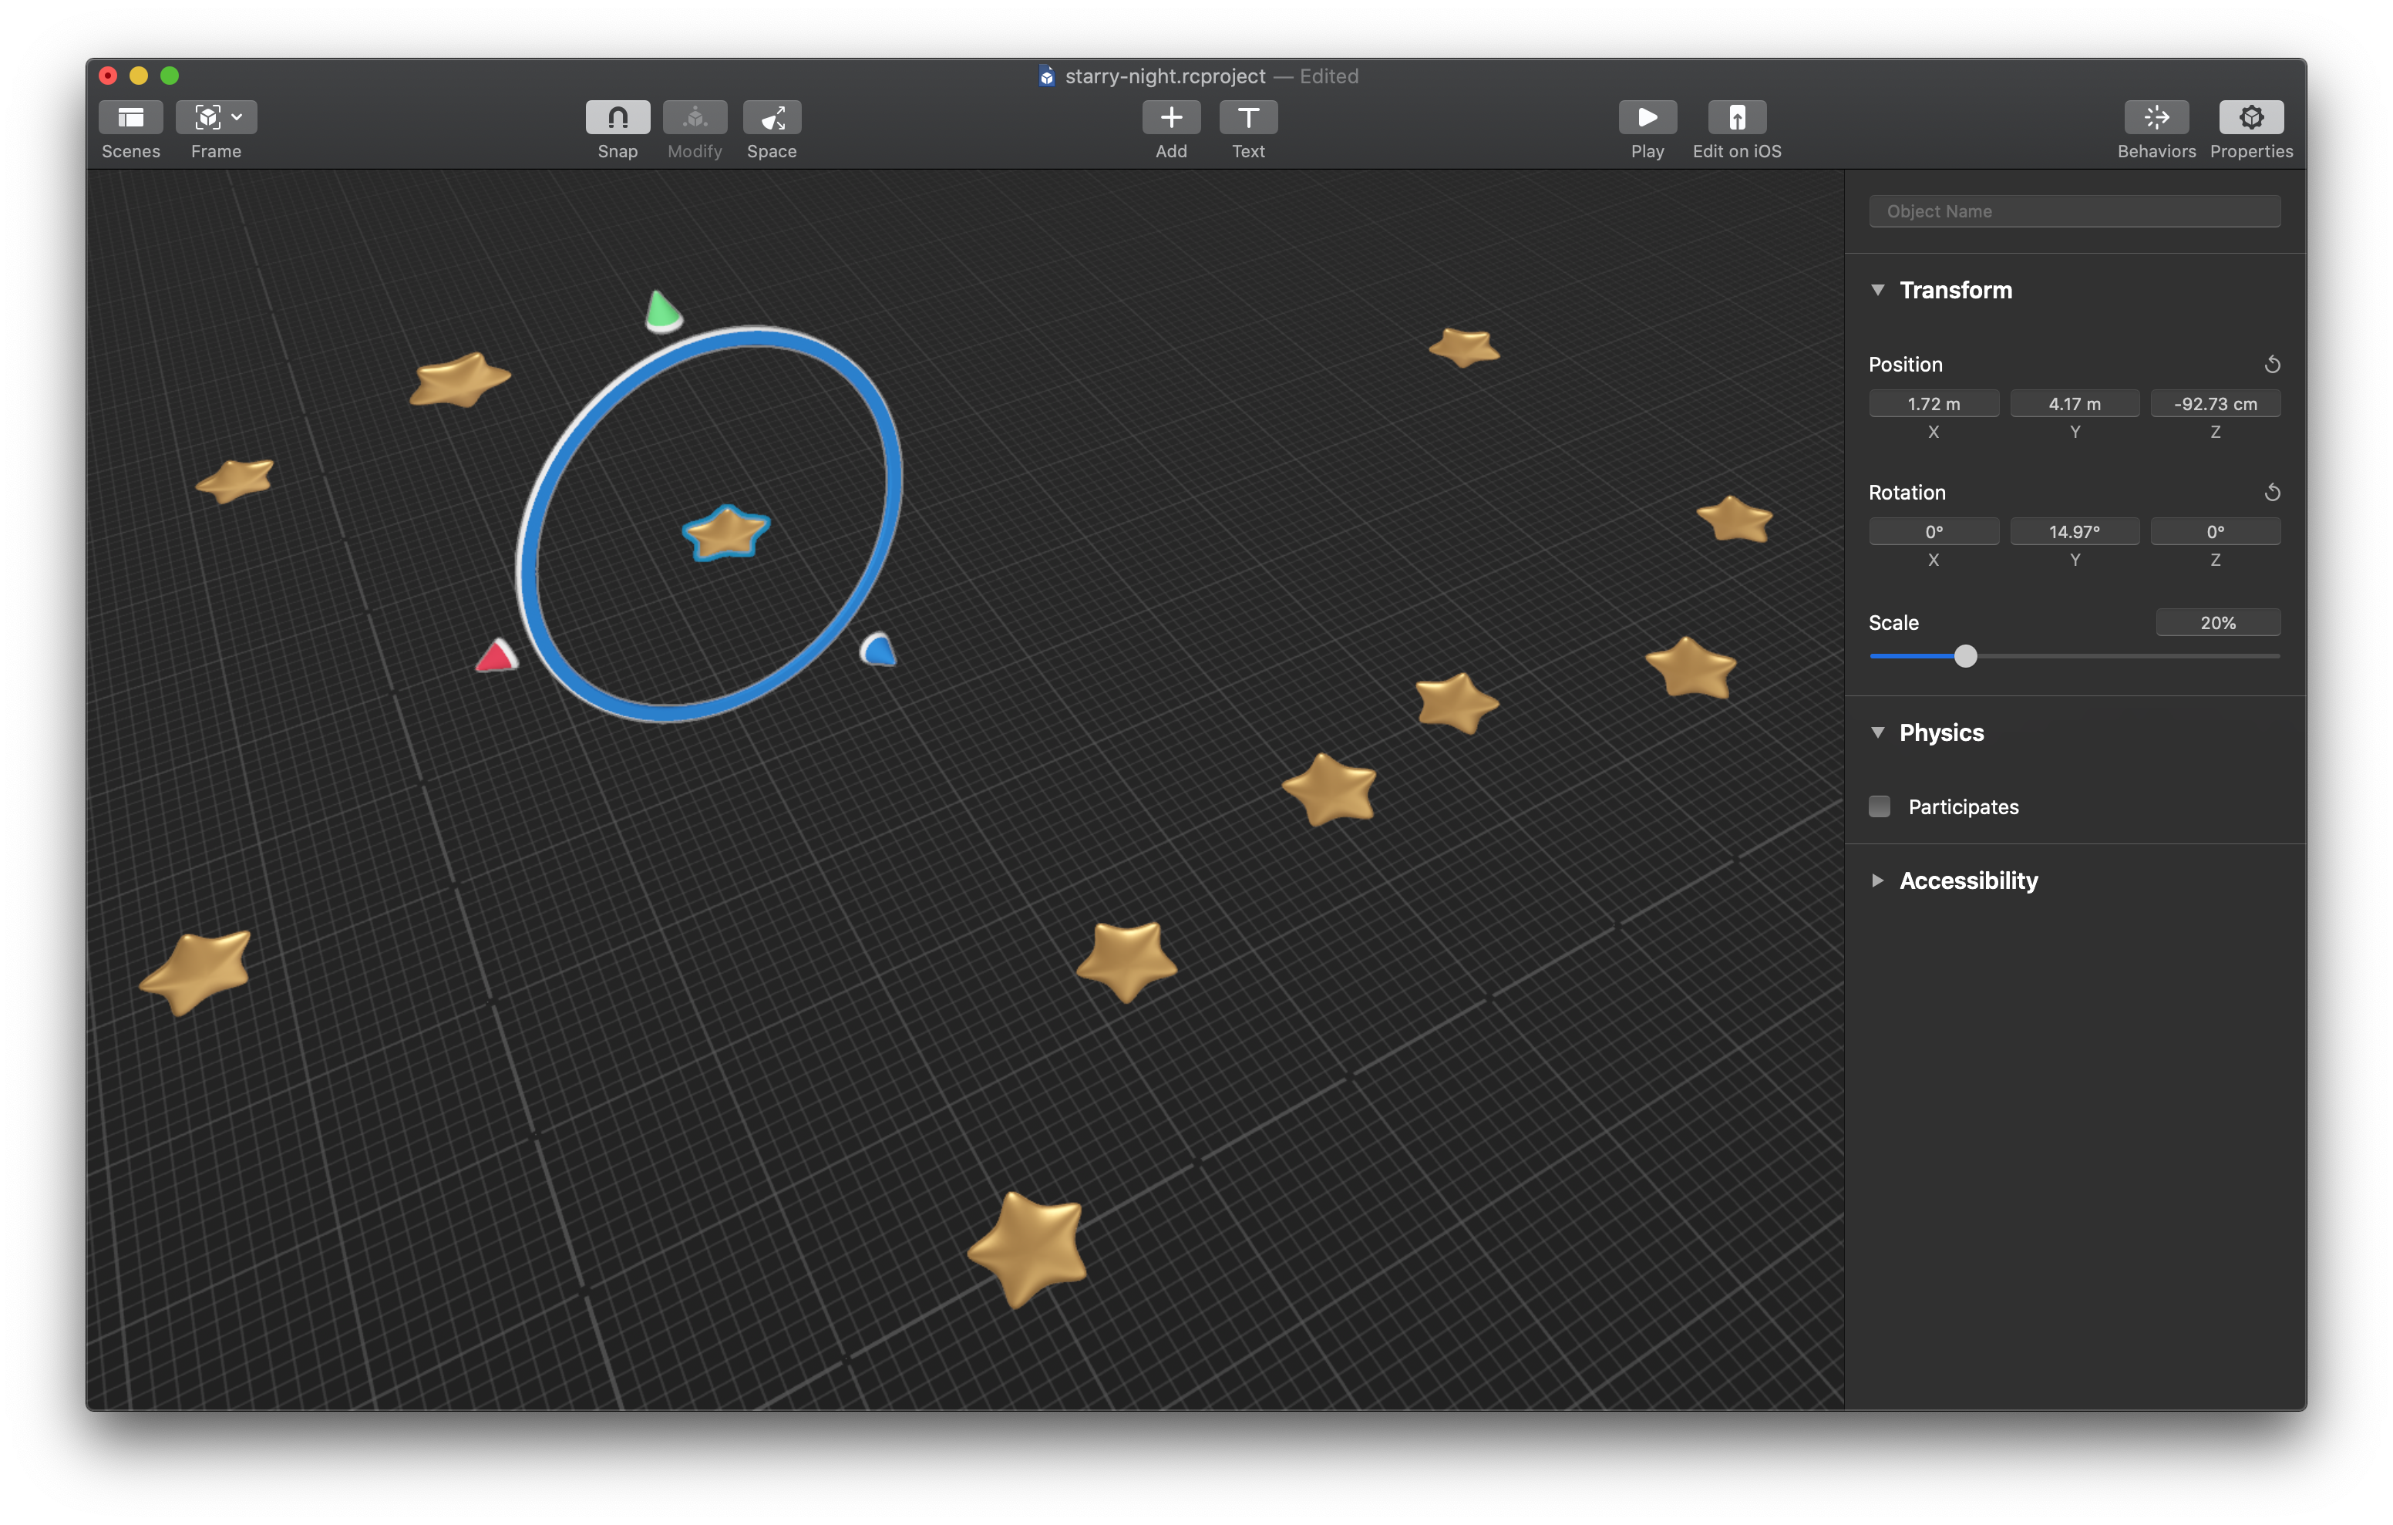Reset the Rotation values
This screenshot has height=1525, width=2393.
[2272, 492]
